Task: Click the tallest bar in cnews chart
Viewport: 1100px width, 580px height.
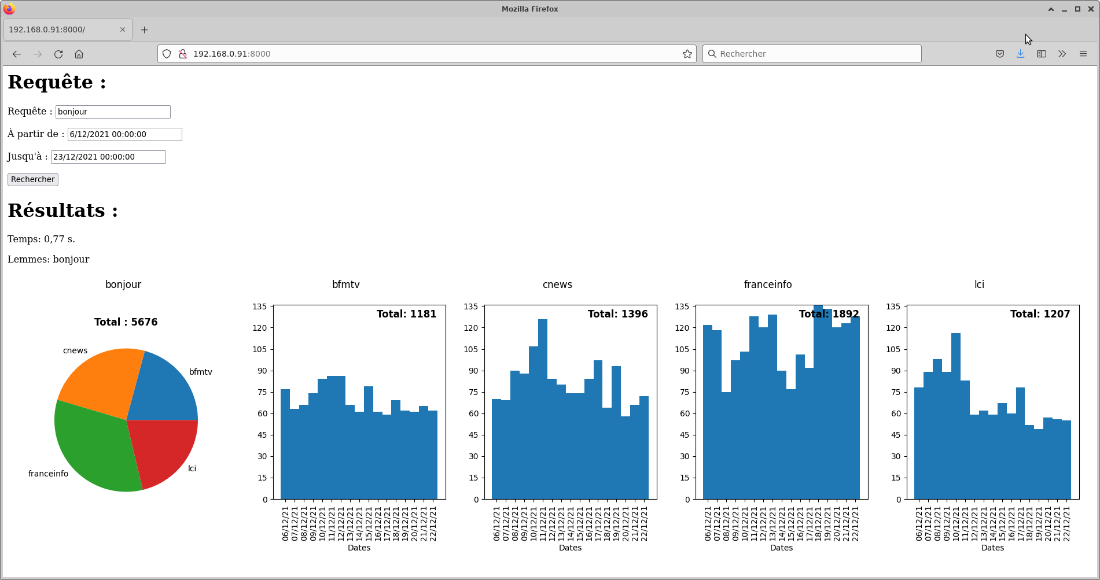Action: (x=543, y=409)
